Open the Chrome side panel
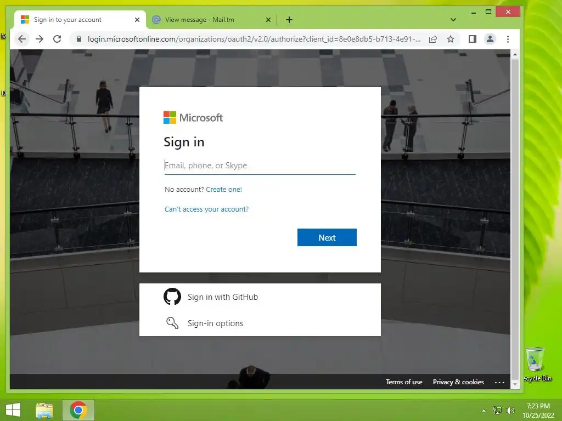The height and width of the screenshot is (421, 562). [x=473, y=39]
